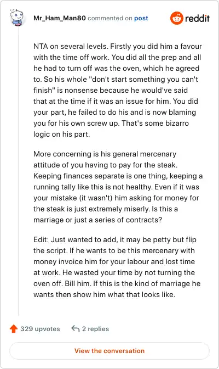Screen dimensions: 219x369
Task: Click the quoted phrase "don't start something you can't finish"
Action: [x=116, y=85]
